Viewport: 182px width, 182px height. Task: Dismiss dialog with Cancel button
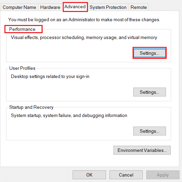click(x=126, y=175)
